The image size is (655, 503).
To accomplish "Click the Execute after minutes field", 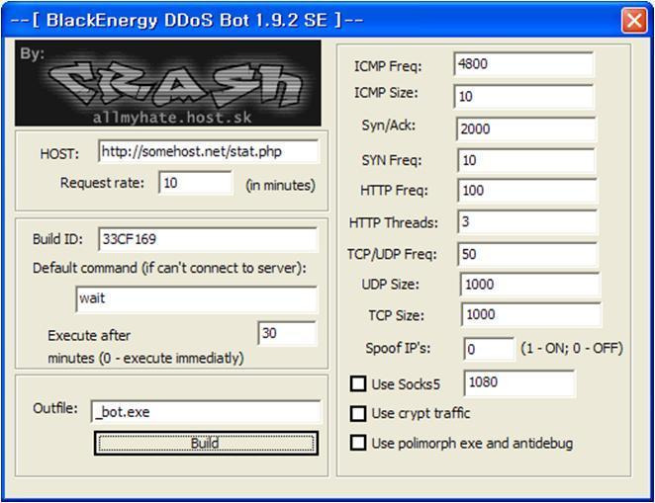I will [x=287, y=333].
